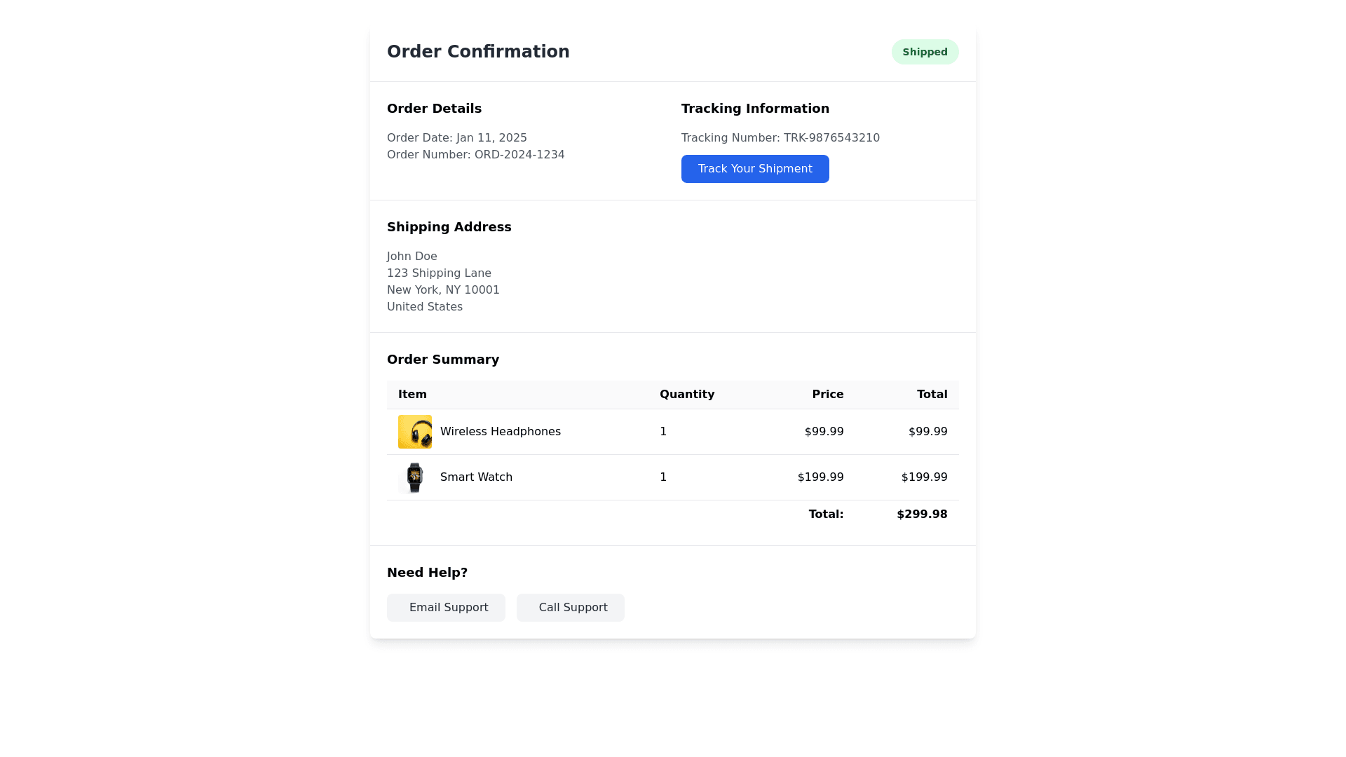Click the Wireless Headphones item name
The height and width of the screenshot is (757, 1346).
click(501, 432)
